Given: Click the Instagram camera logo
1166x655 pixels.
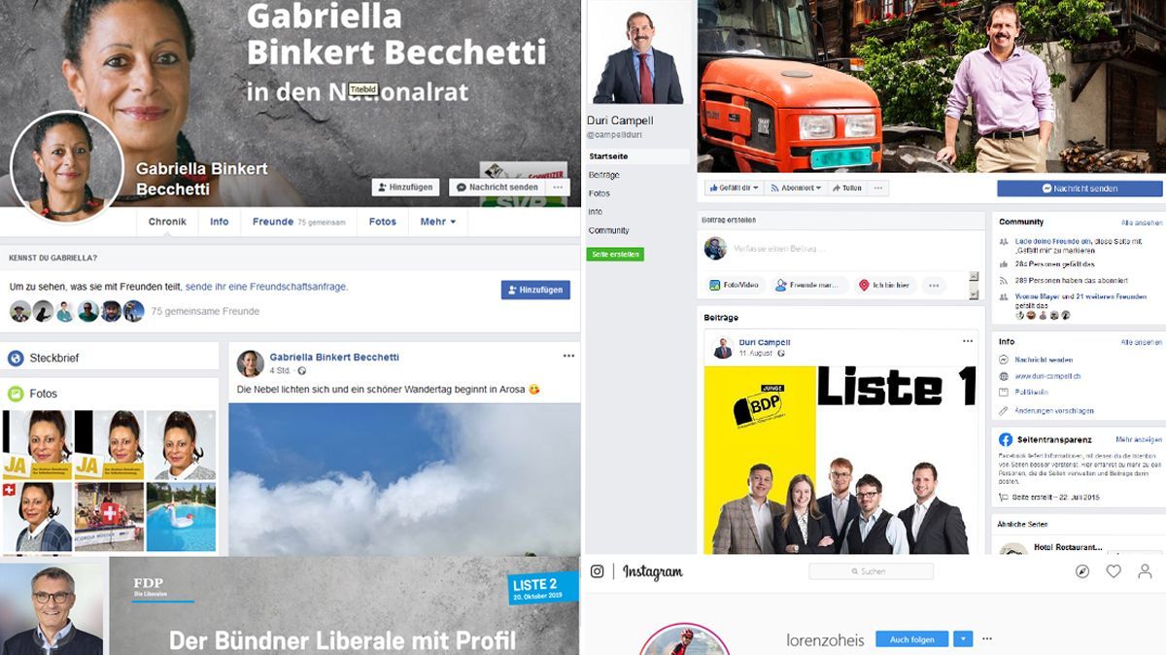Looking at the screenshot, I should point(598,571).
